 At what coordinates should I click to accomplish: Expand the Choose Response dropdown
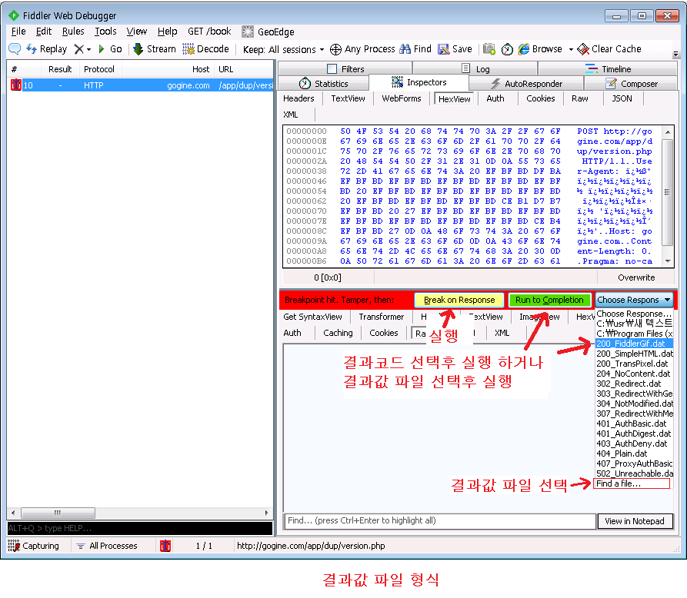(x=634, y=300)
